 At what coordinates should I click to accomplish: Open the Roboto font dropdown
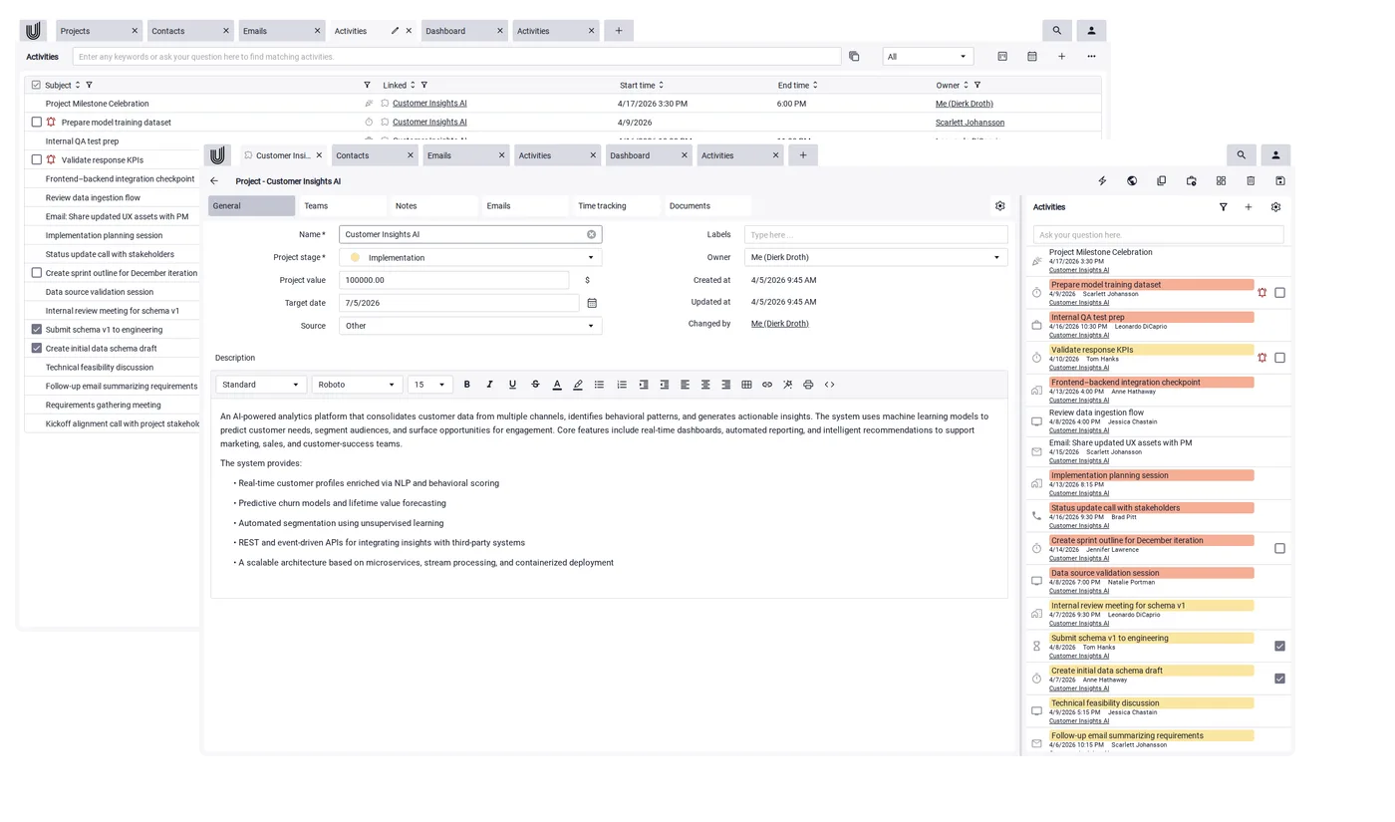click(x=357, y=385)
